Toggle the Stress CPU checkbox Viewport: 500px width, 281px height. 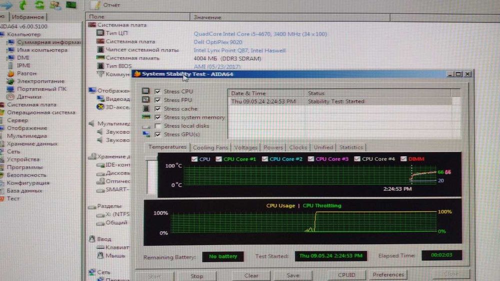(157, 91)
